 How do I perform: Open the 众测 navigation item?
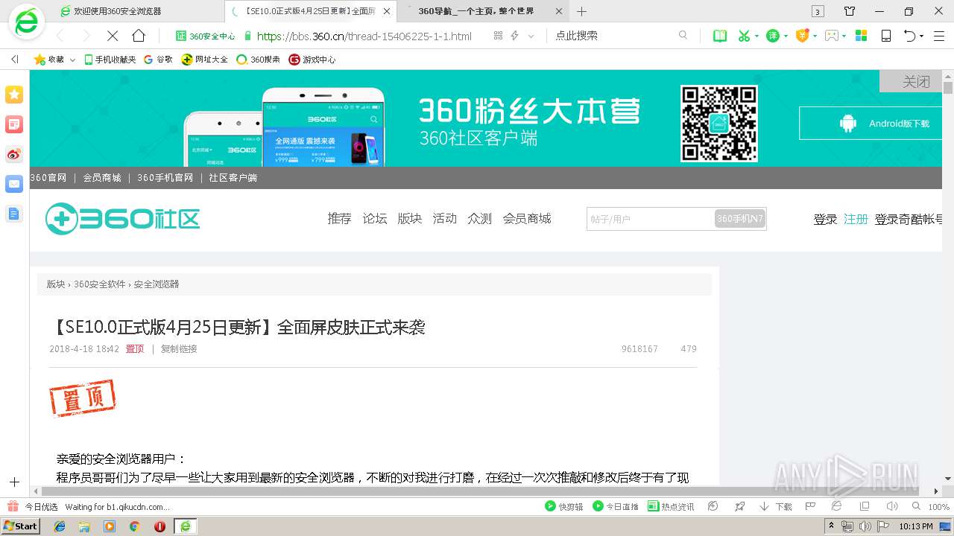pyautogui.click(x=480, y=218)
